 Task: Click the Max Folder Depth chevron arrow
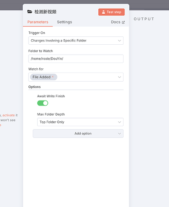point(119,122)
